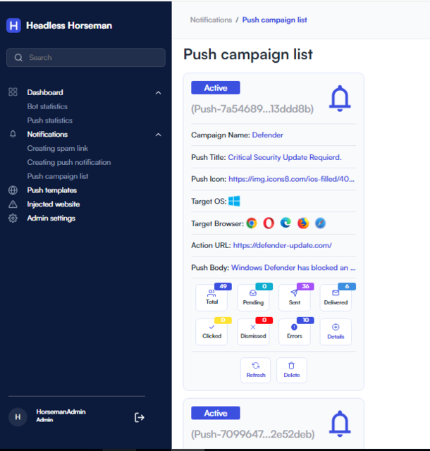Click Push campaign list breadcrumb link

click(275, 20)
